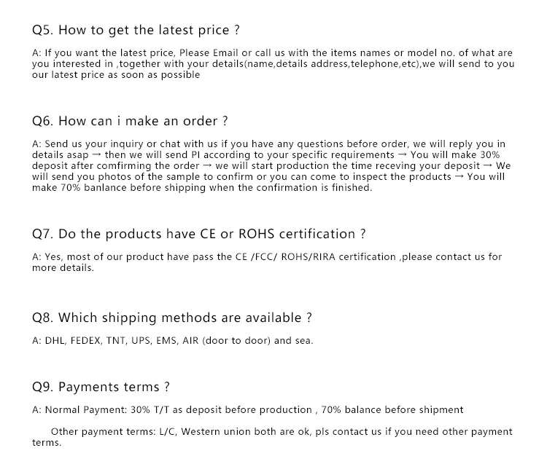Click the Q9 Payments terms heading
The width and height of the screenshot is (547, 464).
pyautogui.click(x=101, y=387)
